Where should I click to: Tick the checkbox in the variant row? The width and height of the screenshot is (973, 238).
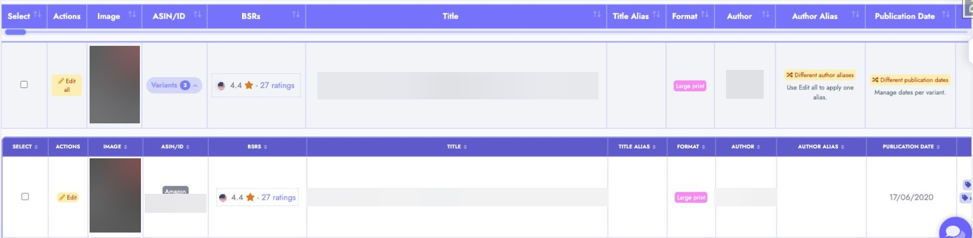coord(25,197)
